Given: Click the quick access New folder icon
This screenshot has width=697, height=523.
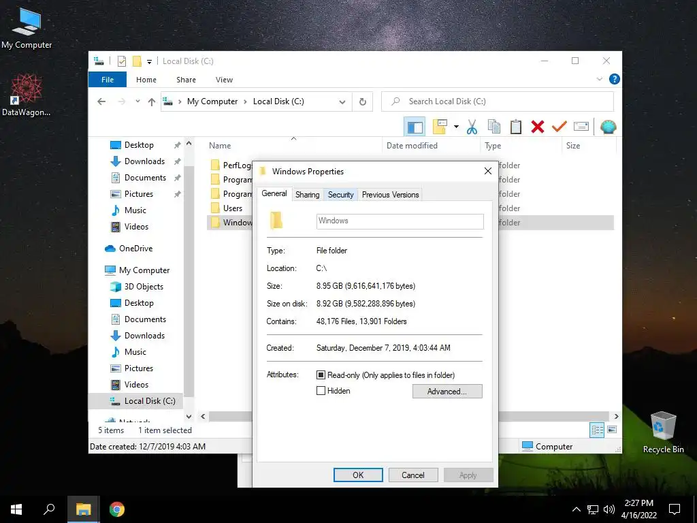Looking at the screenshot, I should point(137,61).
